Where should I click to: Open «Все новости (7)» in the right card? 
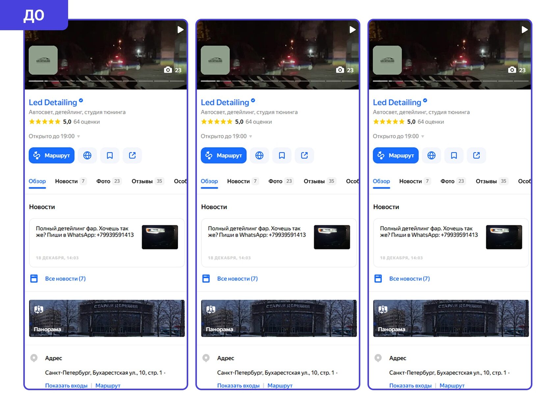(409, 278)
